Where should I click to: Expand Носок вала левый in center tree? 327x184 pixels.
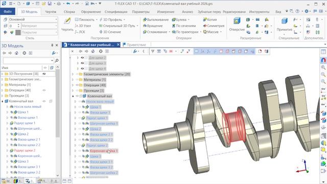pyautogui.click(x=76, y=101)
